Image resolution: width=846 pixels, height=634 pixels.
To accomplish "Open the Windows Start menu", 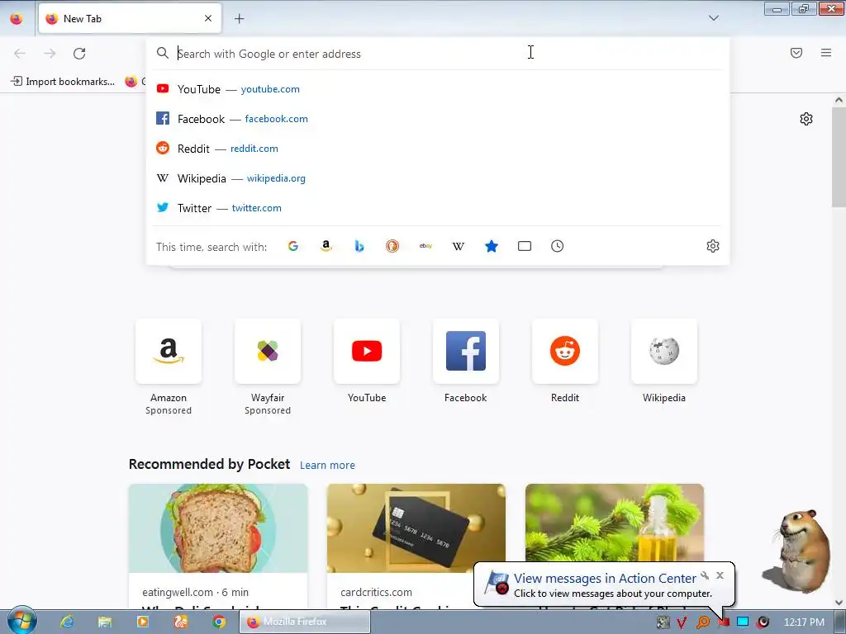I will click(x=21, y=621).
